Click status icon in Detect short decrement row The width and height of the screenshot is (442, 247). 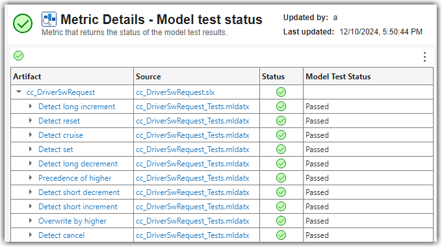coord(281,192)
